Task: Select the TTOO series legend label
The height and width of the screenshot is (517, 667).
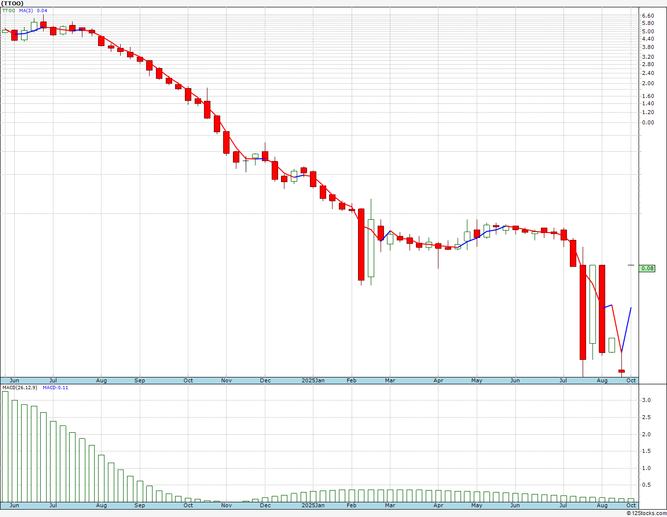Action: pyautogui.click(x=9, y=10)
